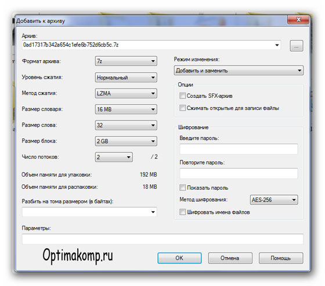Click the browse button next to the archive name
Screen dimensions: 325x286
click(x=296, y=46)
